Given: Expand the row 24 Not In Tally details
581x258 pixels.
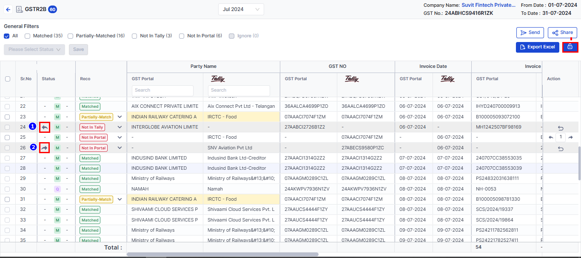Looking at the screenshot, I should [x=120, y=127].
